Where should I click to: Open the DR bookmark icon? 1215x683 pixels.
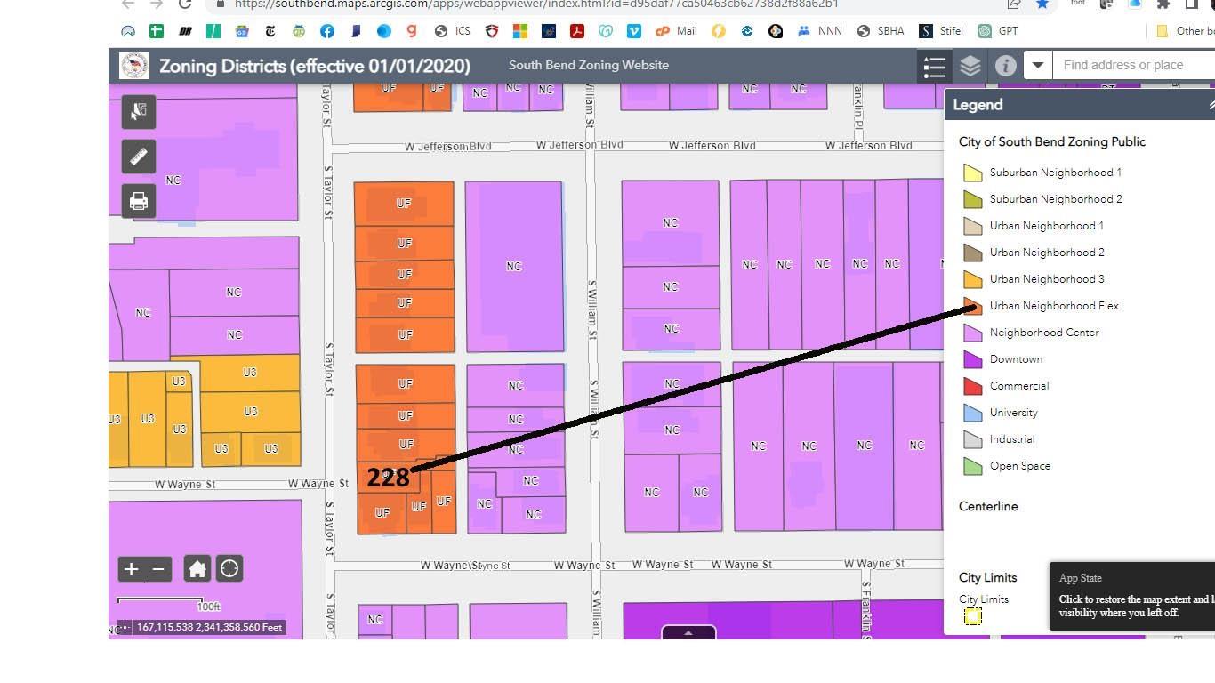185,31
